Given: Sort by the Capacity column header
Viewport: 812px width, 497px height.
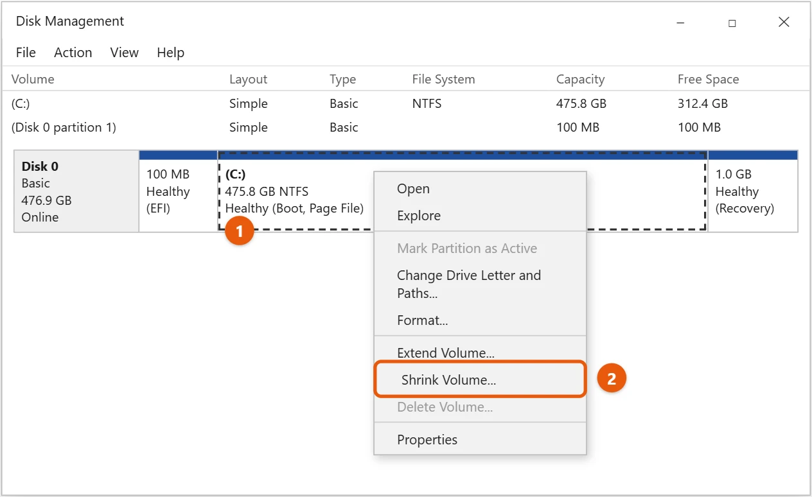Looking at the screenshot, I should coord(580,79).
